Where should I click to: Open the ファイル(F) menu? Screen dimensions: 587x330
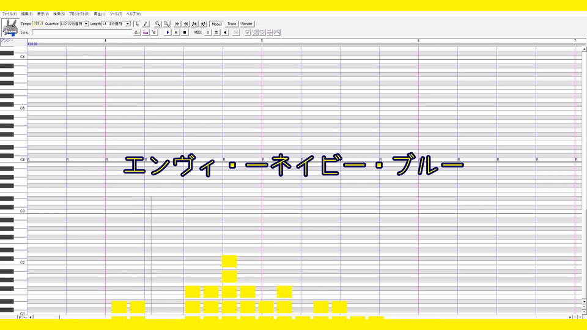pos(9,14)
